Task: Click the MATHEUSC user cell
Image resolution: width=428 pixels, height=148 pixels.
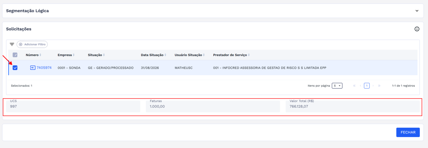Action: click(184, 68)
